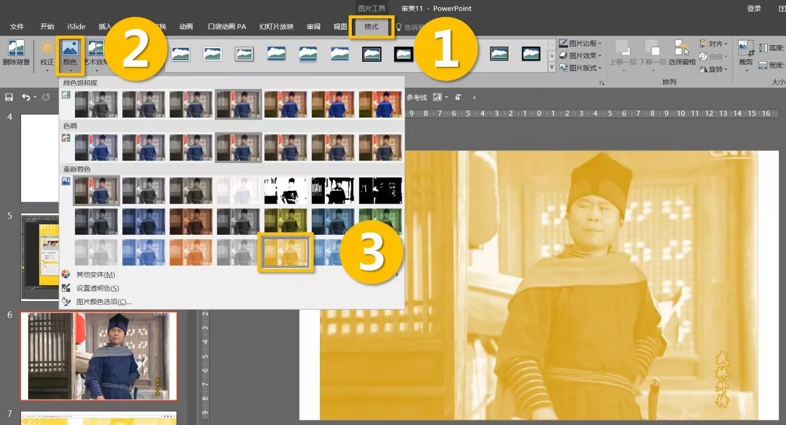Click the Customize Quick Access Toolbar arrow
Viewport: 786px width, 425px height.
coord(474,98)
